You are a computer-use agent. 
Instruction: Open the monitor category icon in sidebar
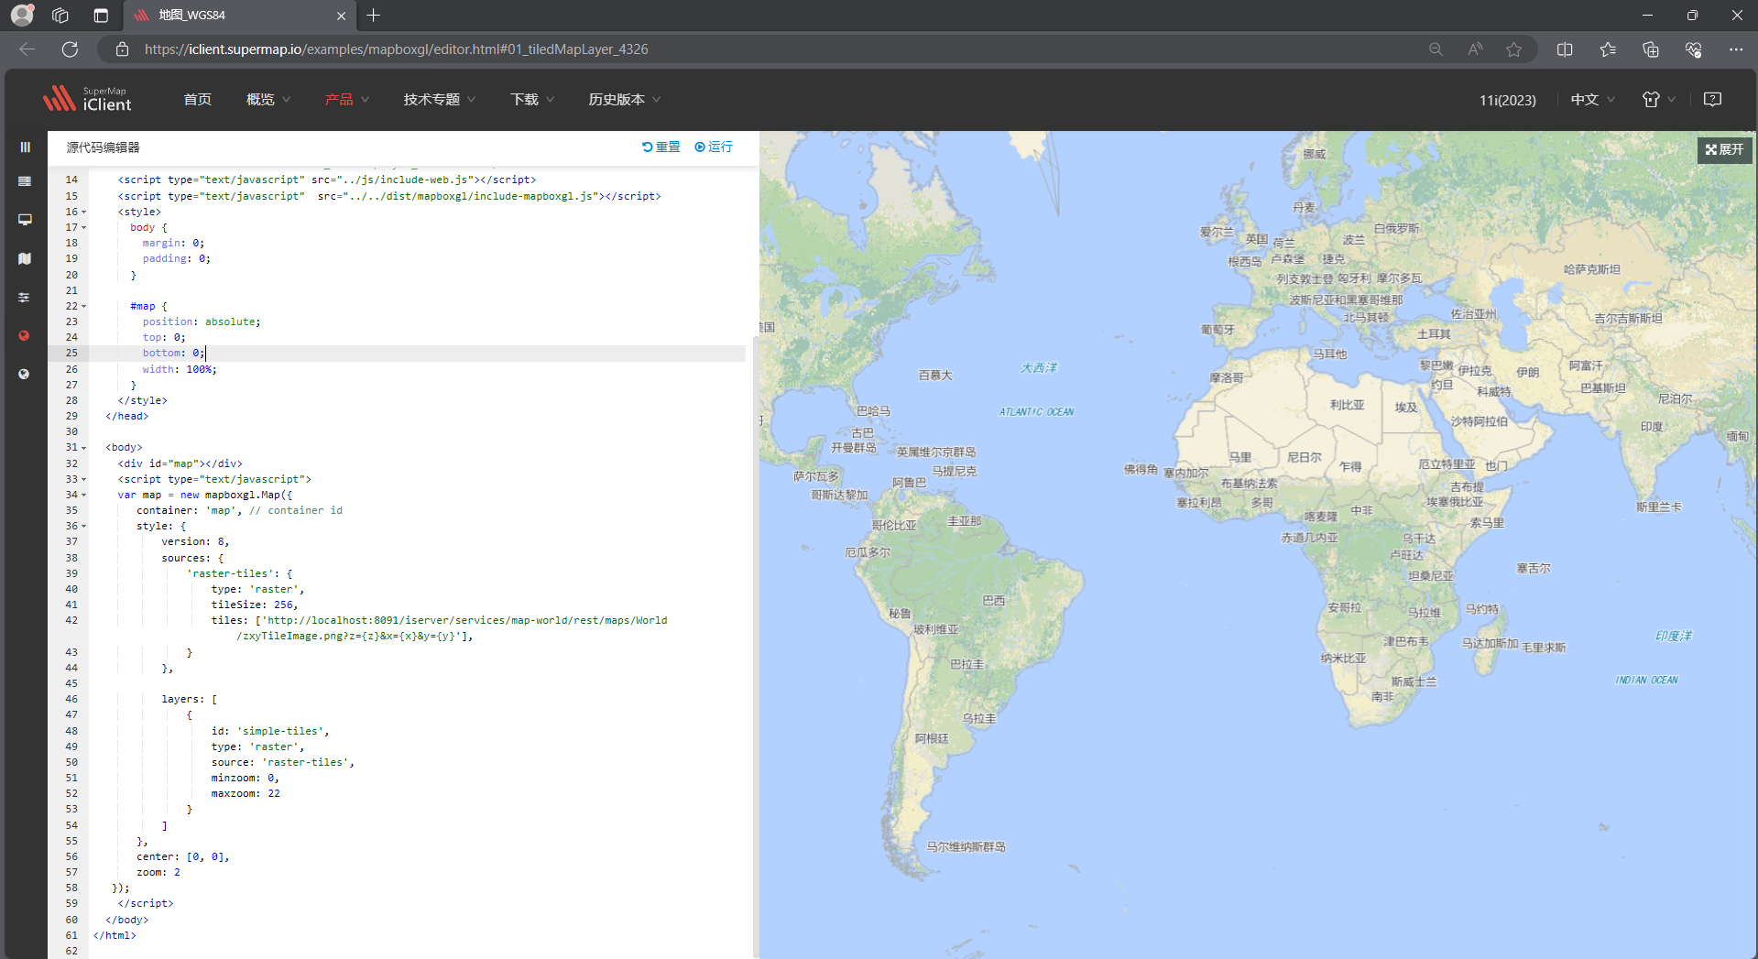(25, 220)
